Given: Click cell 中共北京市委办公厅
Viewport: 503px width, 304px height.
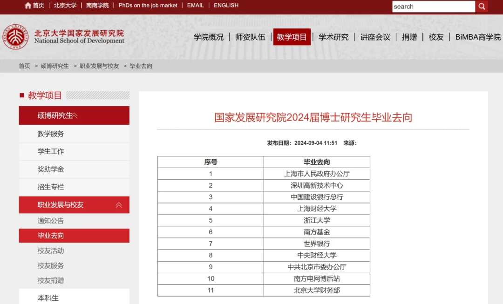Looking at the screenshot, I should click(317, 267).
